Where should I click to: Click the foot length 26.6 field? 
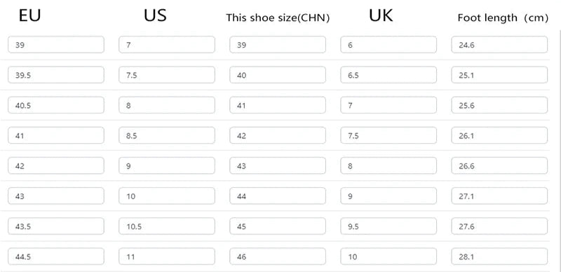(499, 165)
